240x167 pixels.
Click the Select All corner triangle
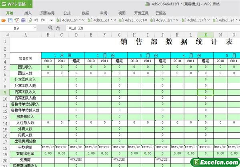click(7, 35)
